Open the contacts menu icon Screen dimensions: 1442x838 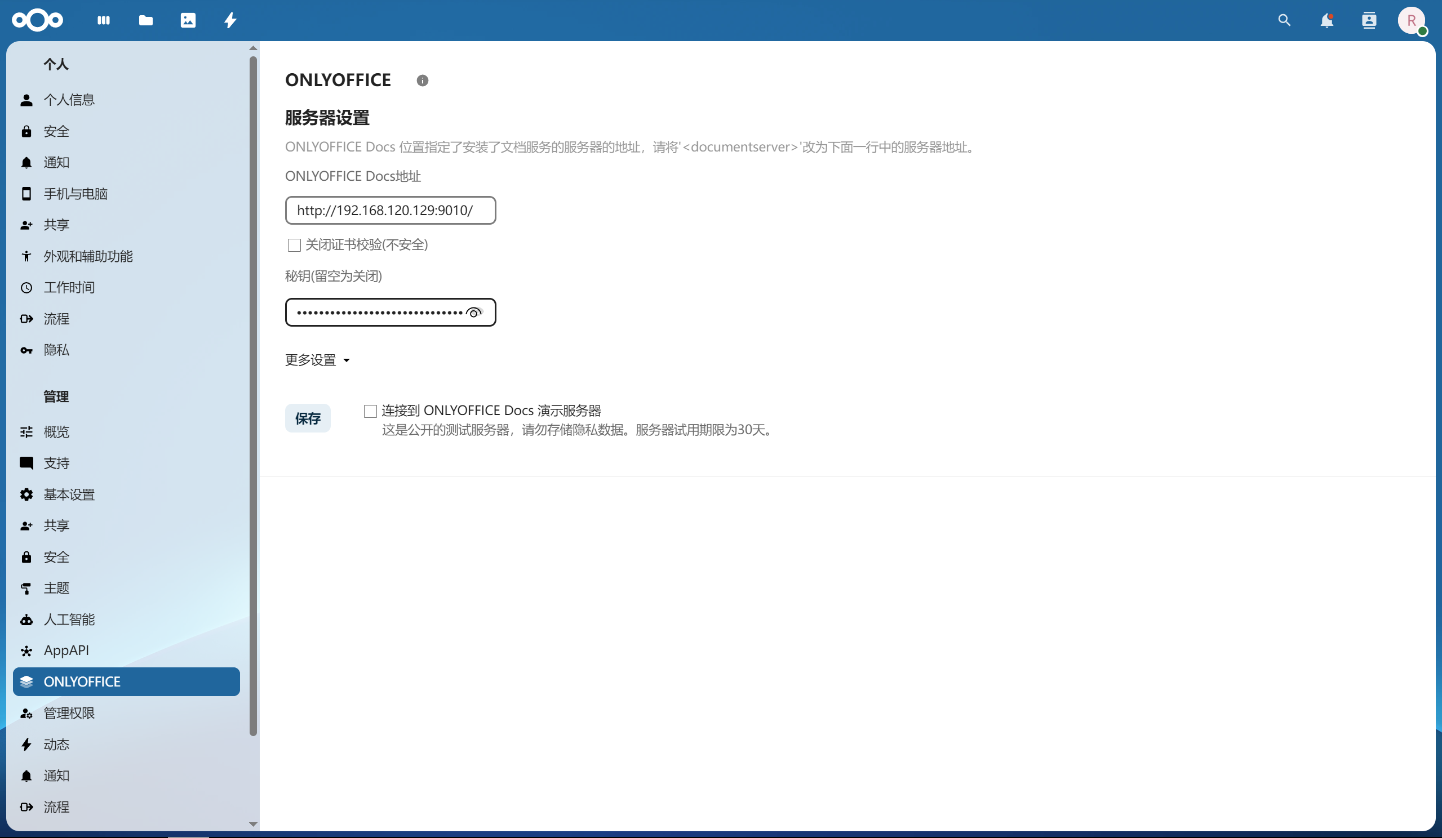coord(1369,21)
